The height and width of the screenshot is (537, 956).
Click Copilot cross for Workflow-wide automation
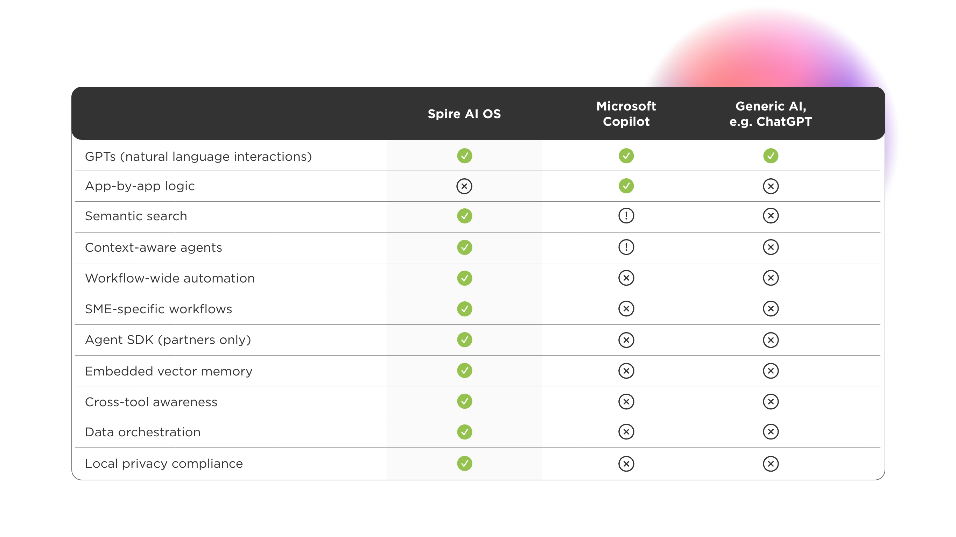626,278
